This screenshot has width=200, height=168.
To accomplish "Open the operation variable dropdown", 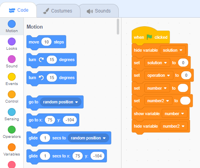I will [x=159, y=75].
